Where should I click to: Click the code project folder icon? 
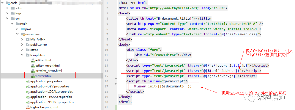(8, 3)
